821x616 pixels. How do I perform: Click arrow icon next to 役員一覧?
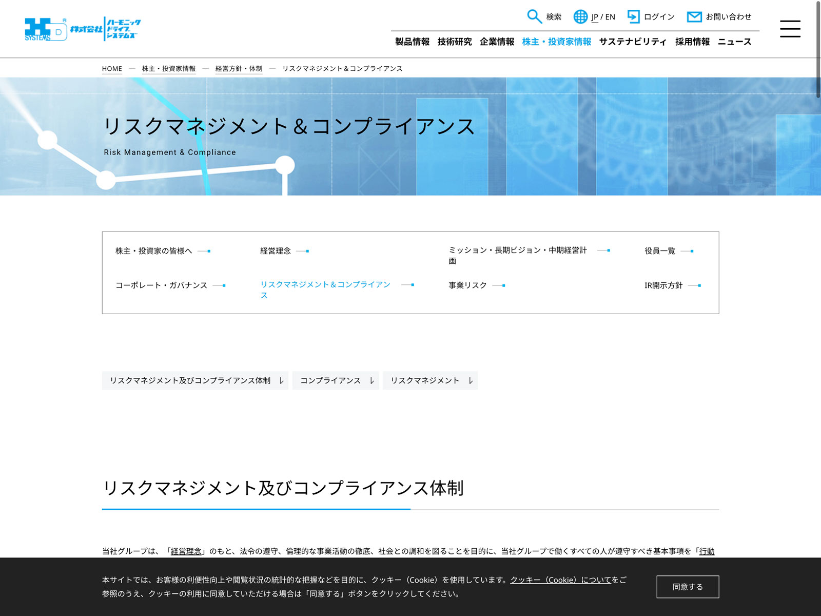pyautogui.click(x=687, y=251)
